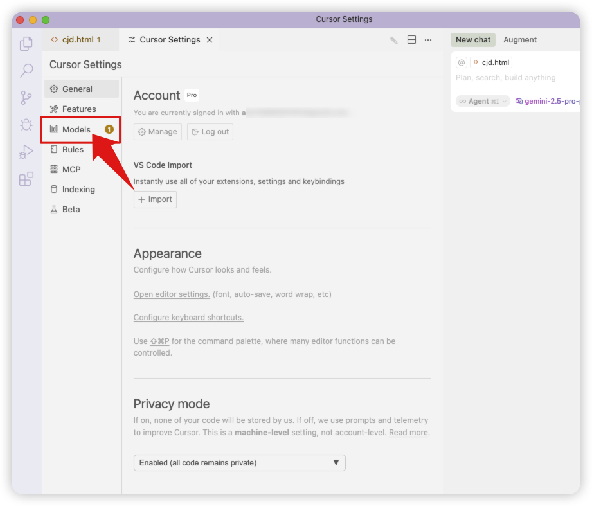The width and height of the screenshot is (592, 506).
Task: Toggle the split editor layout icon
Action: (411, 40)
